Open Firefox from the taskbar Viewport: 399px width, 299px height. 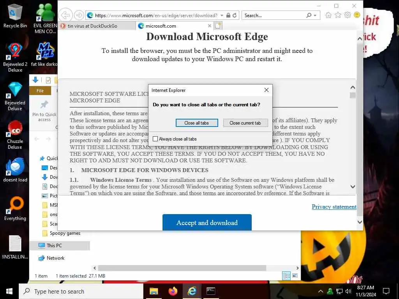173,291
